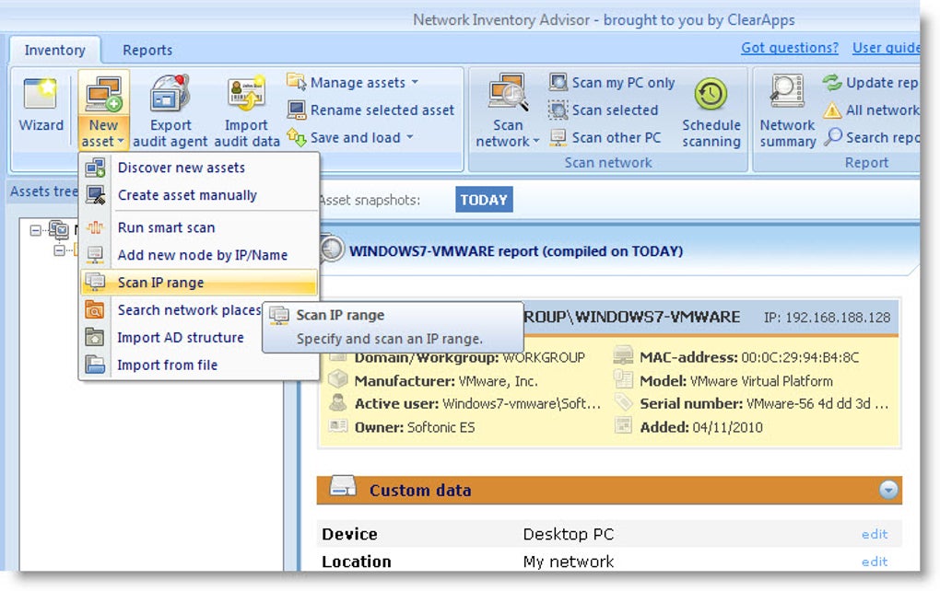Click the Model icon
This screenshot has width=940, height=591.
pyautogui.click(x=624, y=378)
